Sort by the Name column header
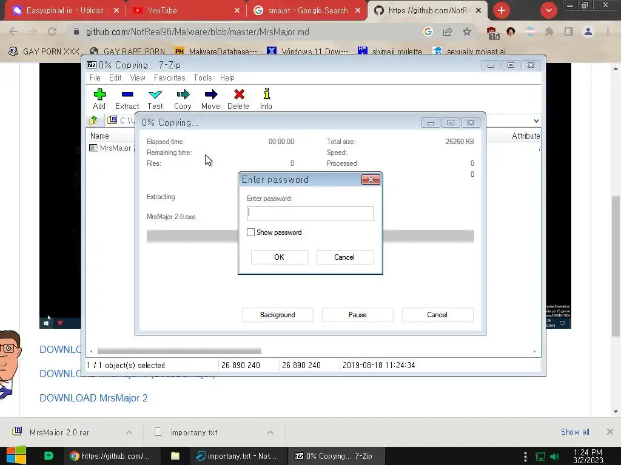The width and height of the screenshot is (621, 465). [99, 136]
